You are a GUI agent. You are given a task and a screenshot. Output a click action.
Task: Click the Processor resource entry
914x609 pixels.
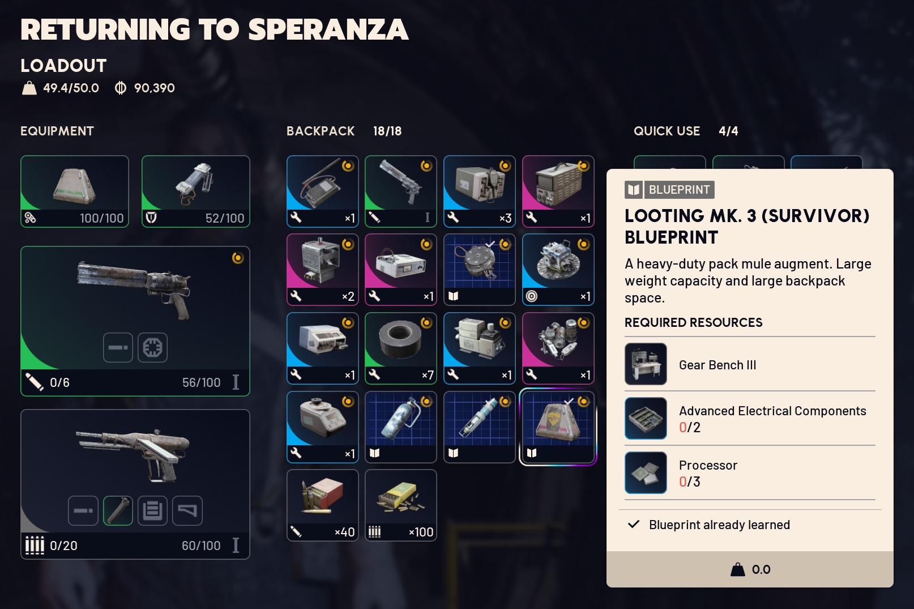pyautogui.click(x=750, y=473)
